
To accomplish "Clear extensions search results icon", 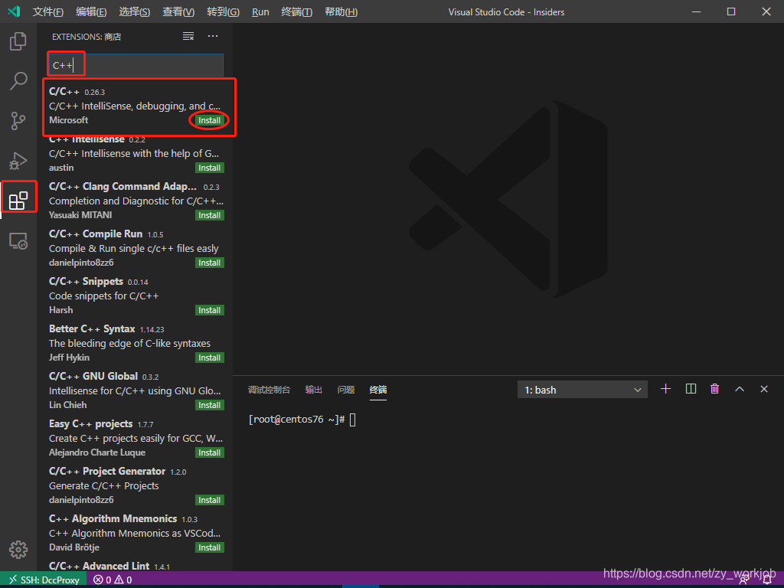I will click(188, 36).
